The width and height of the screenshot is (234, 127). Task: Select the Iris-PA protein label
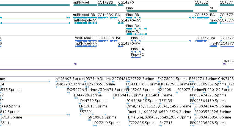[215, 44]
